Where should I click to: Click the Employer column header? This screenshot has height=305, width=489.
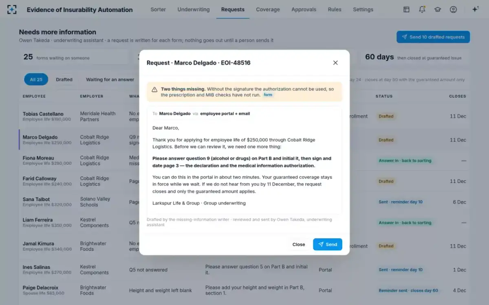[x=92, y=96]
